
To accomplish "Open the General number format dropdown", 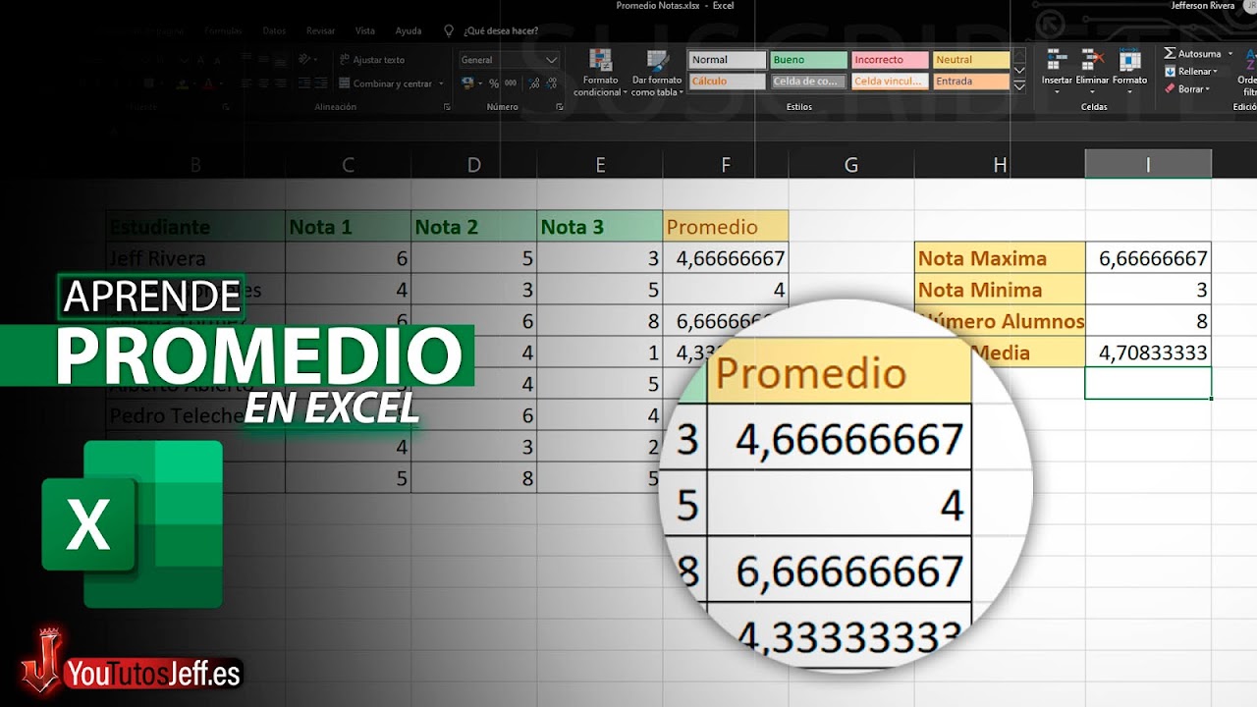I will pyautogui.click(x=509, y=60).
